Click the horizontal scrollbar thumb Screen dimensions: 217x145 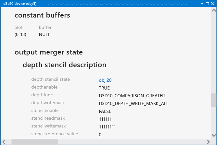(35, 142)
